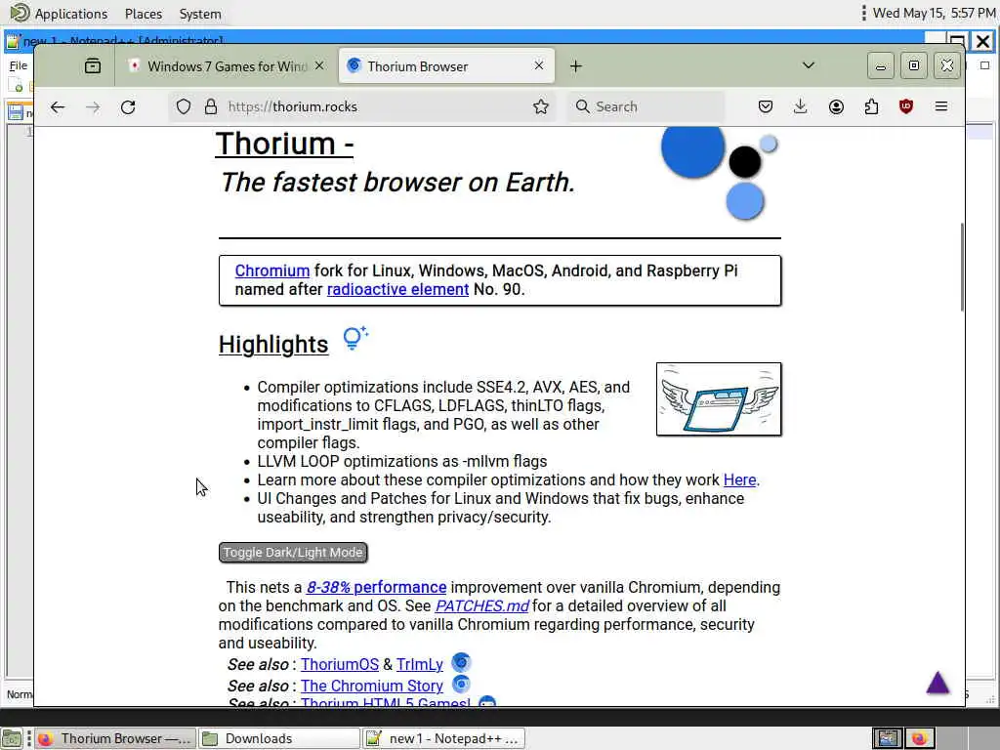Open the uBlock Origin extension icon

pyautogui.click(x=905, y=106)
